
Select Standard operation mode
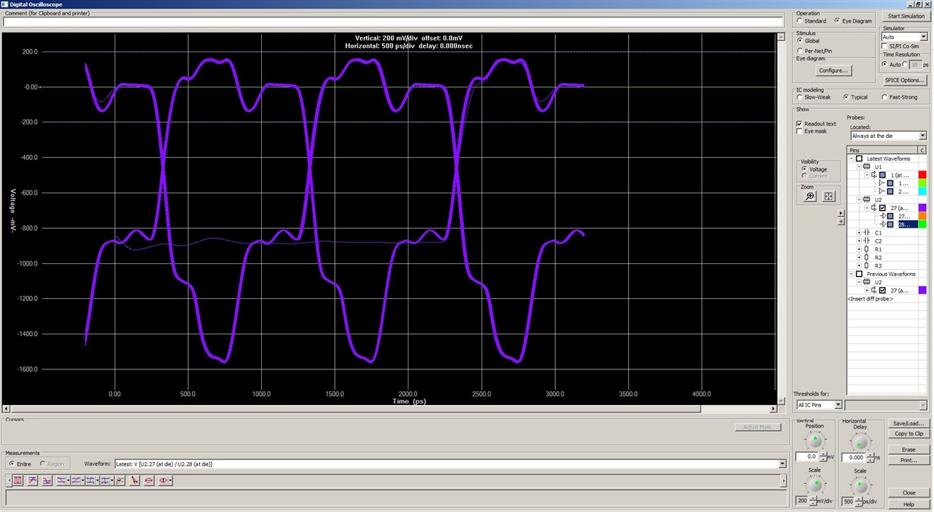[800, 20]
